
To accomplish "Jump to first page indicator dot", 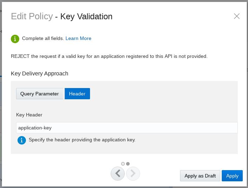I will 123,164.
